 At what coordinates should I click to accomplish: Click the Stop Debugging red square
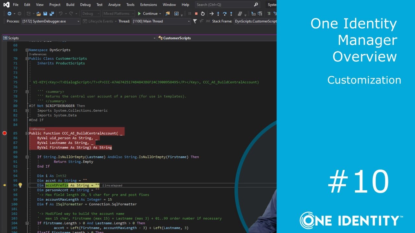tap(196, 14)
